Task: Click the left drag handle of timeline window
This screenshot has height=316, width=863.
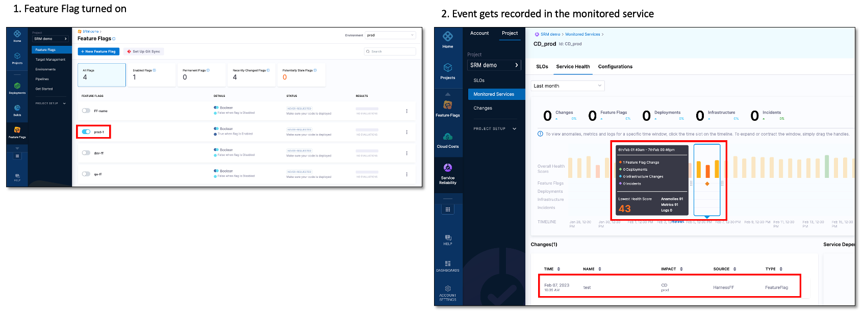Action: click(x=692, y=183)
